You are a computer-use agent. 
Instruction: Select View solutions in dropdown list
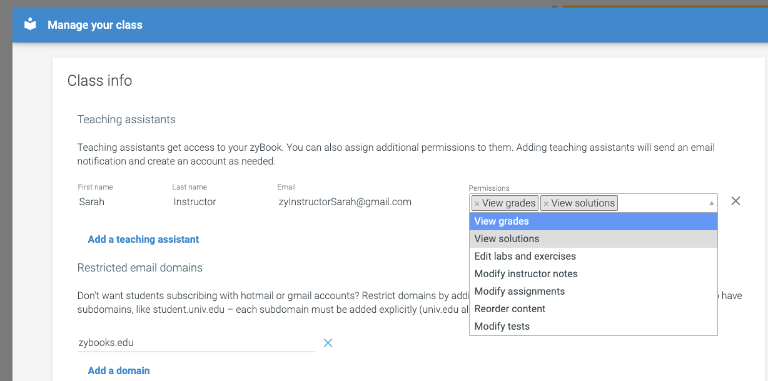tap(507, 239)
